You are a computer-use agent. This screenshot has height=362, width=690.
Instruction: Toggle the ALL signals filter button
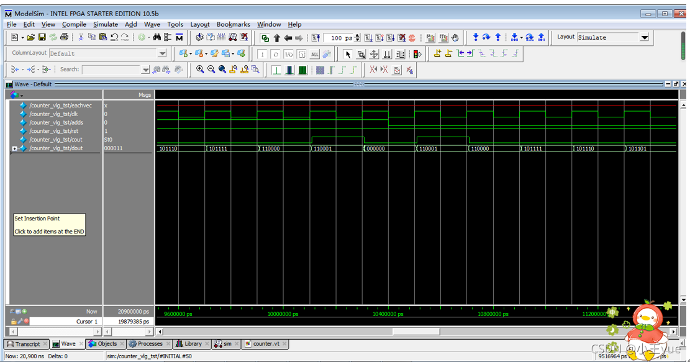315,54
